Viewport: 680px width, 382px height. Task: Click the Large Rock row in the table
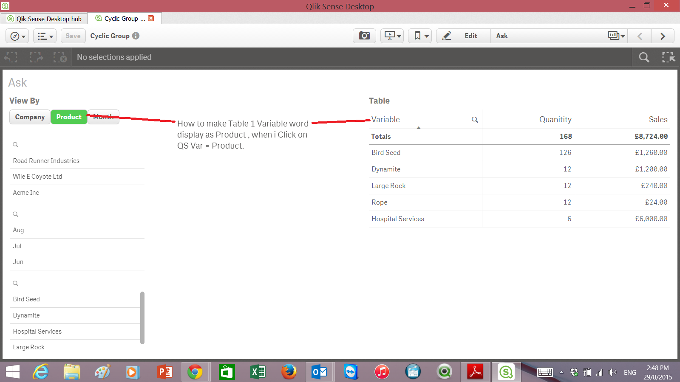pyautogui.click(x=519, y=186)
